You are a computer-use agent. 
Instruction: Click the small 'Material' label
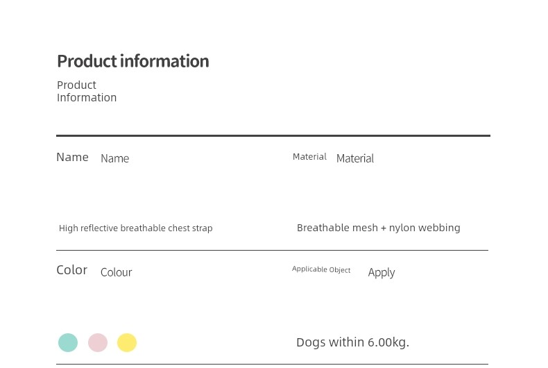point(309,157)
